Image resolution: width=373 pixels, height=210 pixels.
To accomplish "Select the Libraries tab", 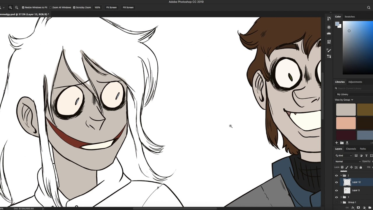I will click(x=340, y=82).
